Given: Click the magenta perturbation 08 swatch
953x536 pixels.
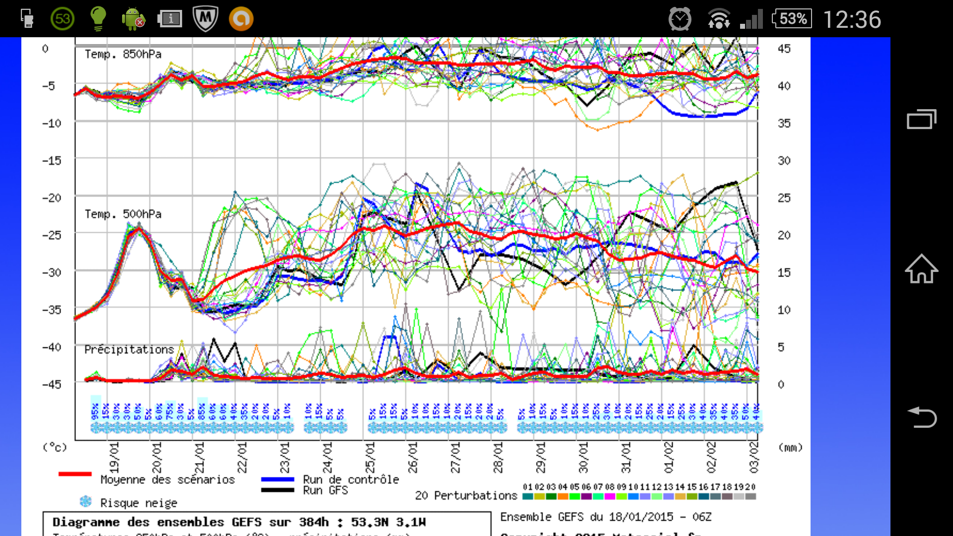Looking at the screenshot, I should pyautogui.click(x=610, y=496).
